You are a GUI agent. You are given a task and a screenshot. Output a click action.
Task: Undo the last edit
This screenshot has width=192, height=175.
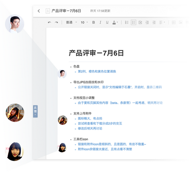point(49,23)
